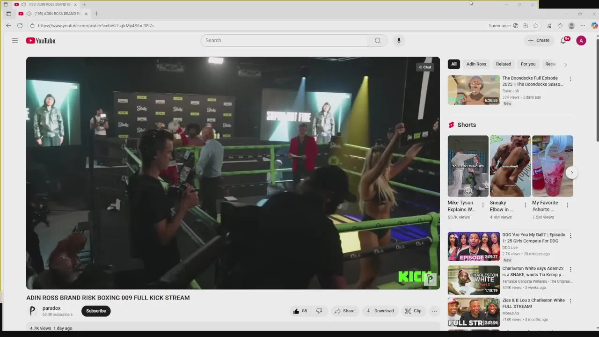Image resolution: width=599 pixels, height=337 pixels.
Task: Open tab actions icon in background window
Action: [6, 4]
